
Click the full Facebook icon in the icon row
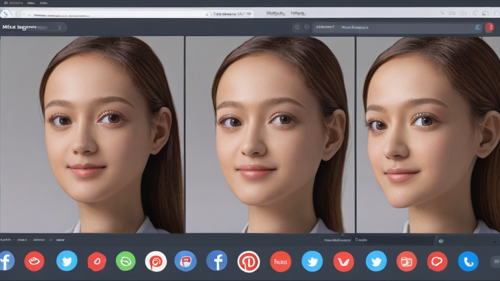coord(217,261)
